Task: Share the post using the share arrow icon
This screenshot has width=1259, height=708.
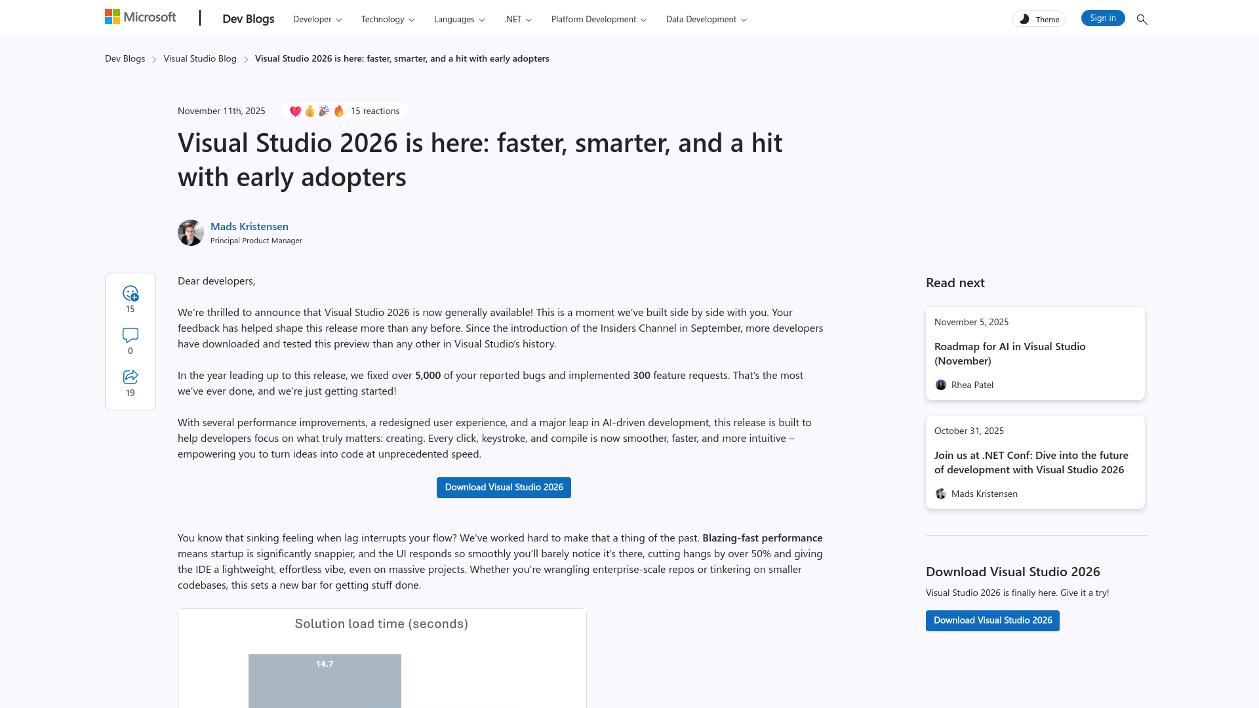Action: pyautogui.click(x=130, y=377)
